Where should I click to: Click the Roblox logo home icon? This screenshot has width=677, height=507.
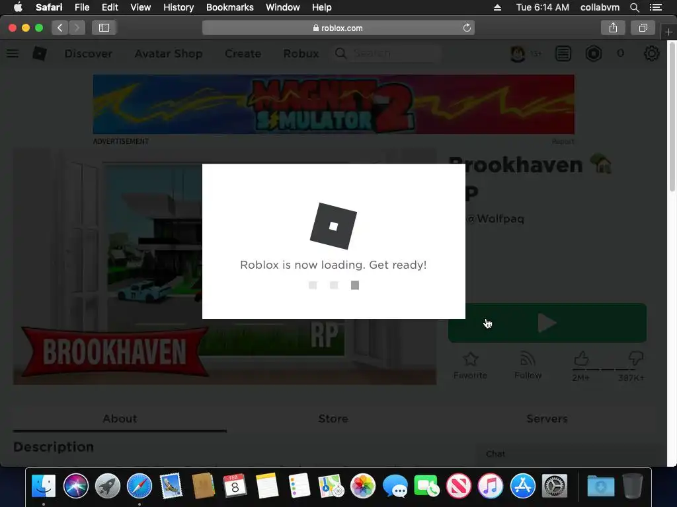(40, 53)
